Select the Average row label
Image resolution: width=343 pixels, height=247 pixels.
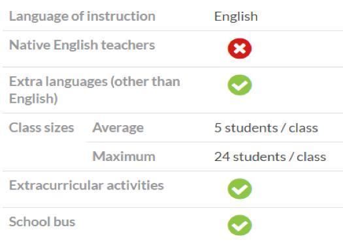click(x=118, y=128)
